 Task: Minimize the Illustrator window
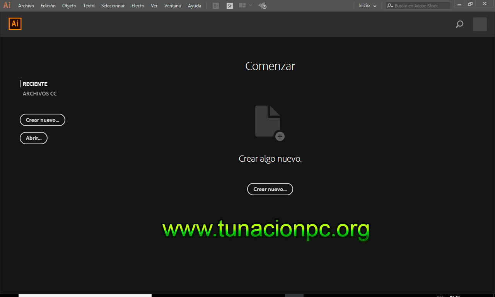pos(459,5)
